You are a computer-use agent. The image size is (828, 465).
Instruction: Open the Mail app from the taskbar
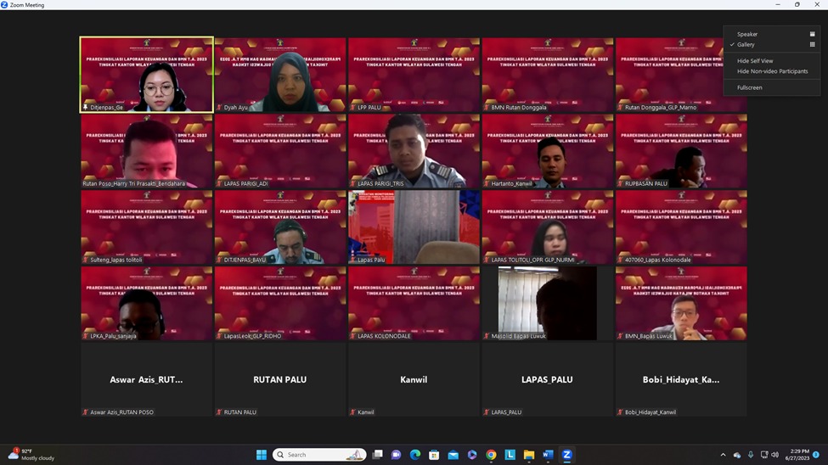click(x=453, y=455)
